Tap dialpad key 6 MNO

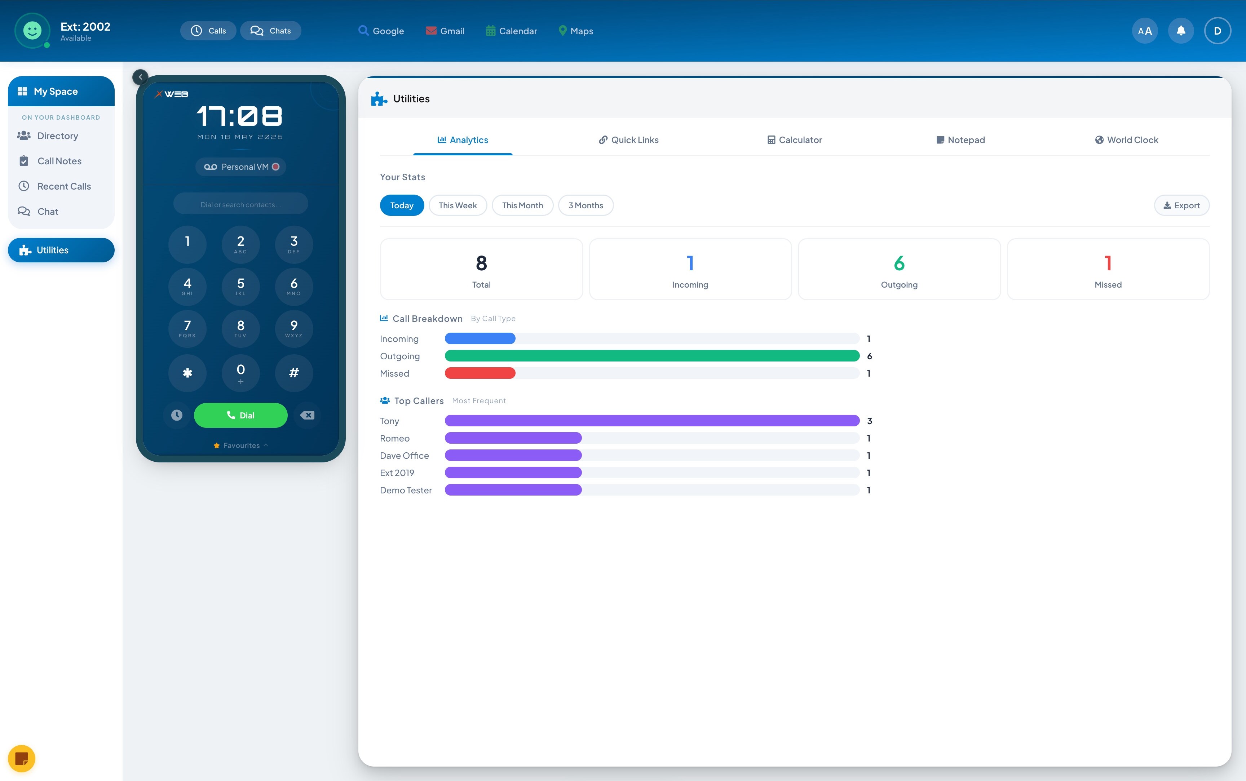[x=294, y=287]
